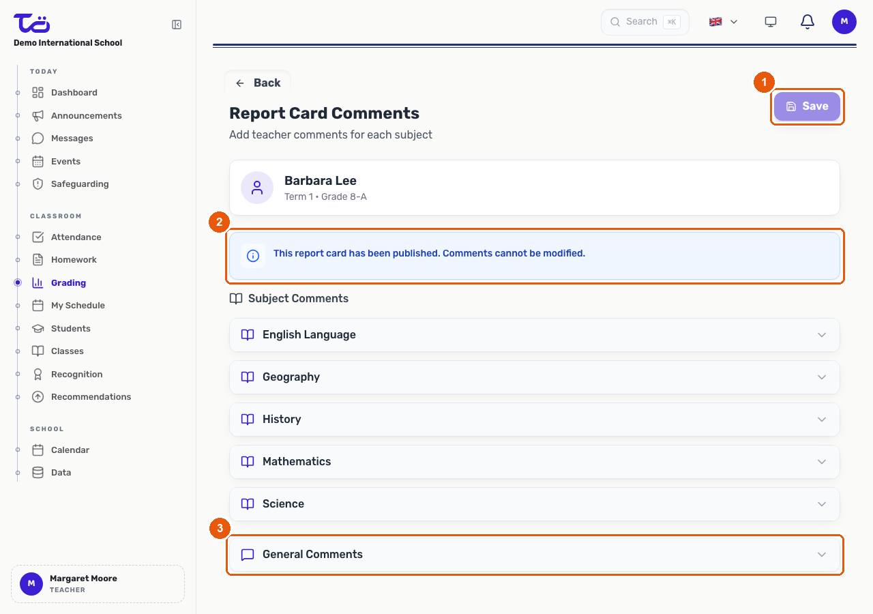Click the My Schedule calendar icon
The height and width of the screenshot is (614, 873).
click(38, 305)
